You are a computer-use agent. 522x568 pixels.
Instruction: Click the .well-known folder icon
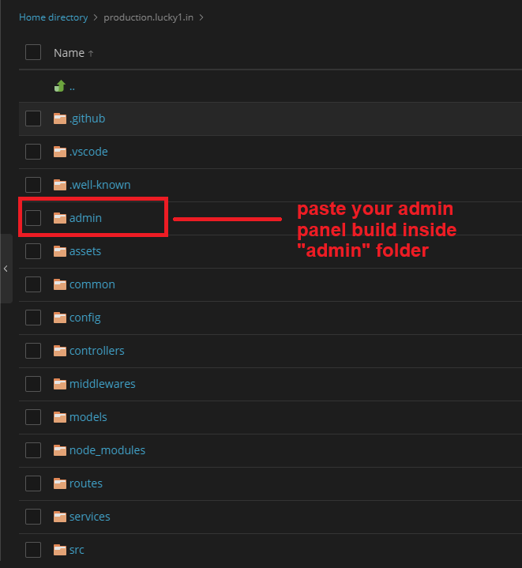(60, 185)
